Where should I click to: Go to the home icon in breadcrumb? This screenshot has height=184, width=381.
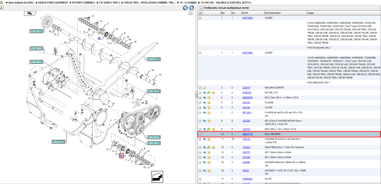coord(2,3)
